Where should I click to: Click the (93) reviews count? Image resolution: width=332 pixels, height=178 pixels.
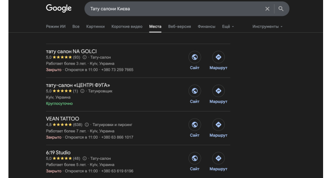(76, 57)
